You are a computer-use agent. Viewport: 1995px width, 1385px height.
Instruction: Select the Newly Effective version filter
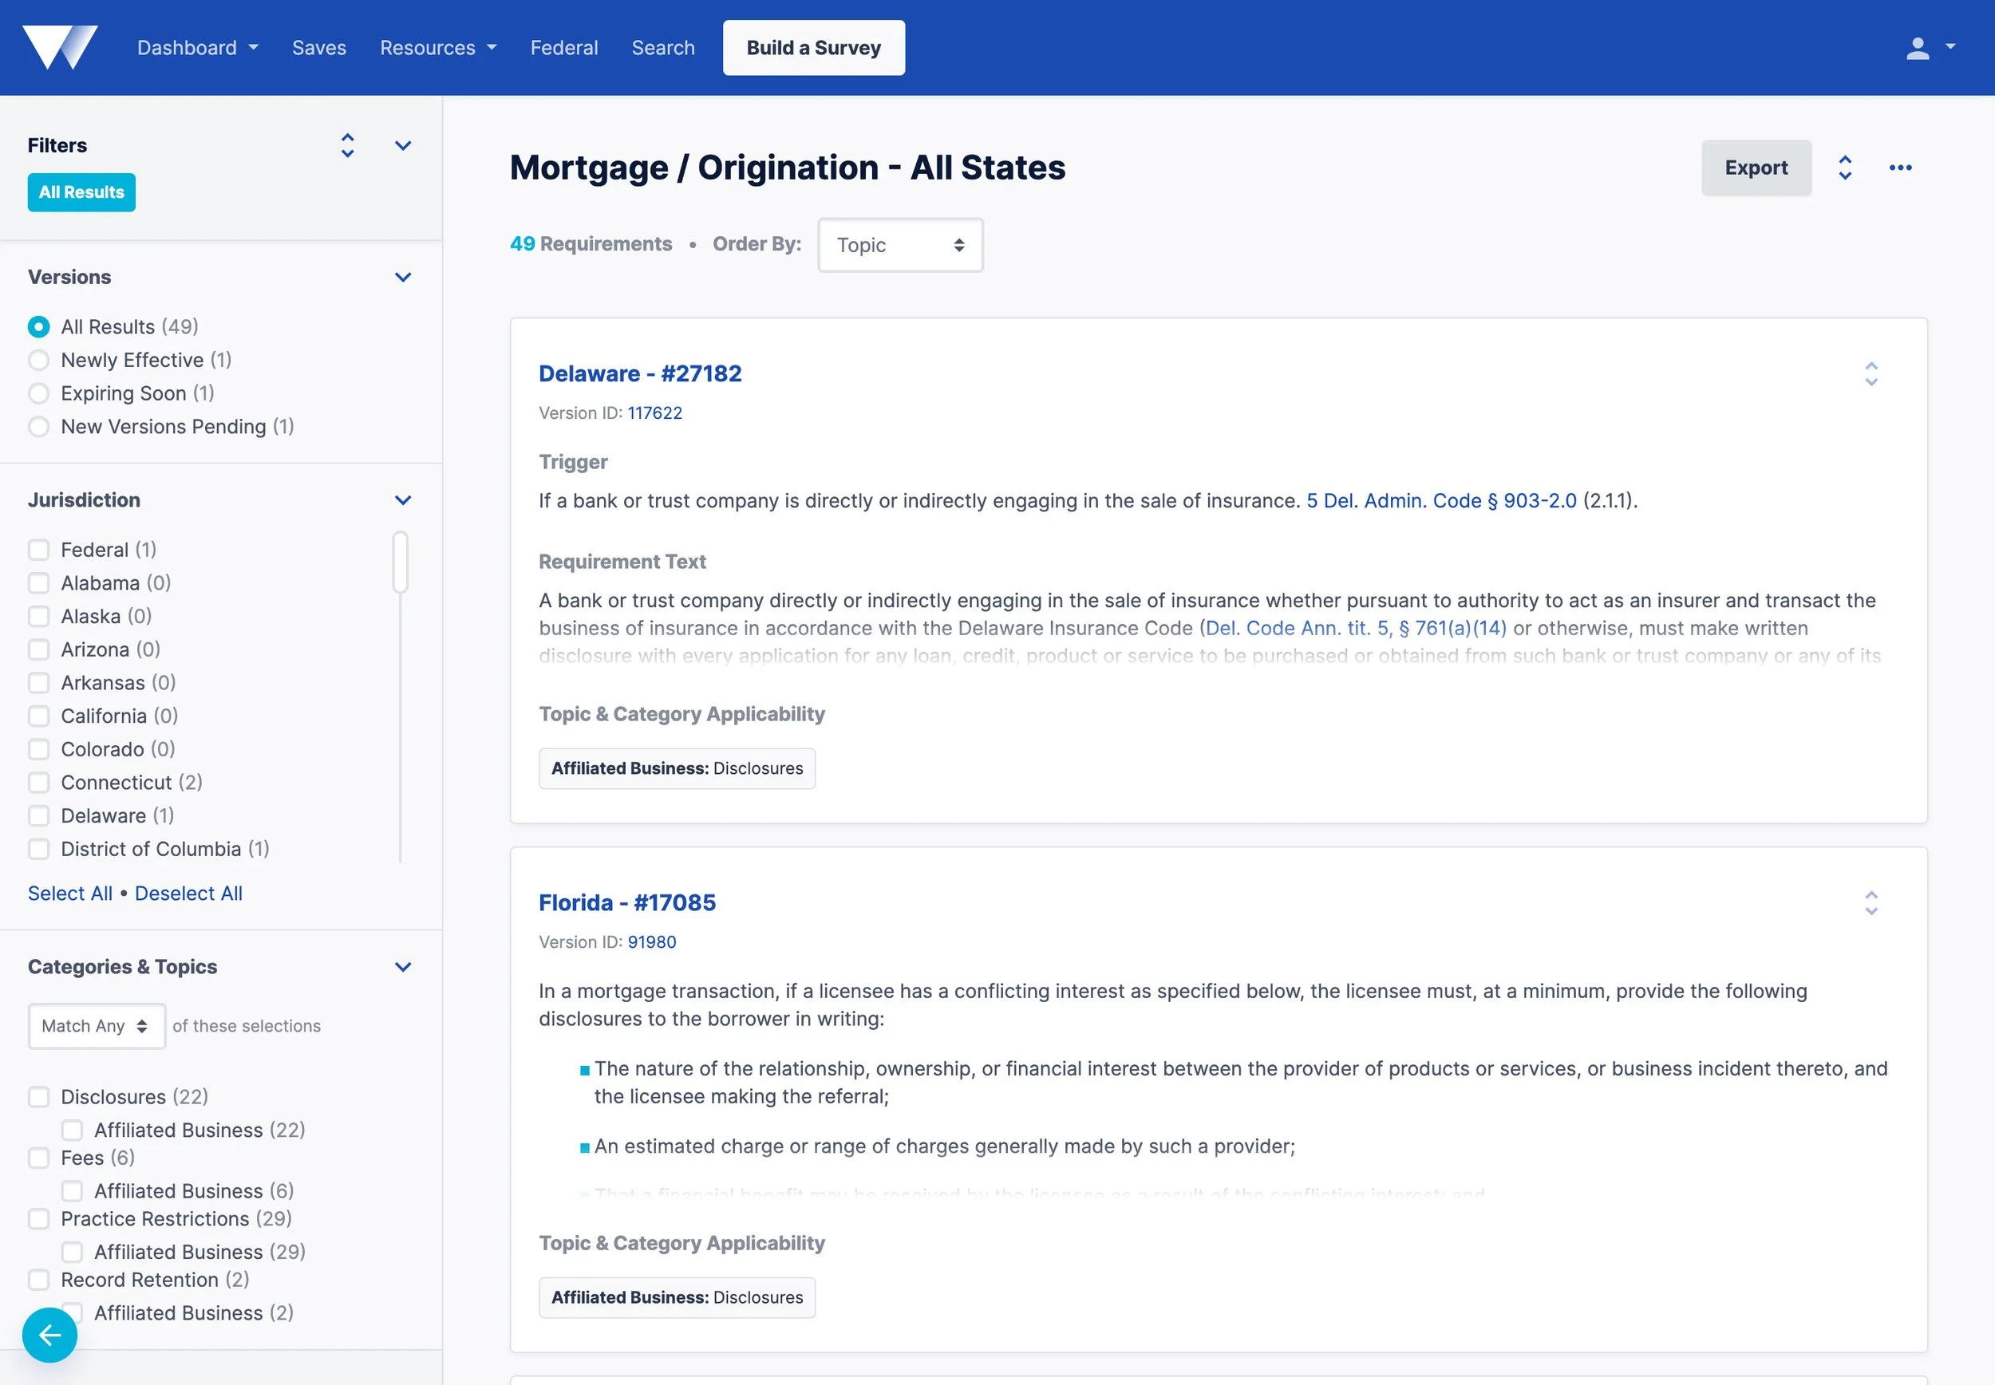coord(38,360)
